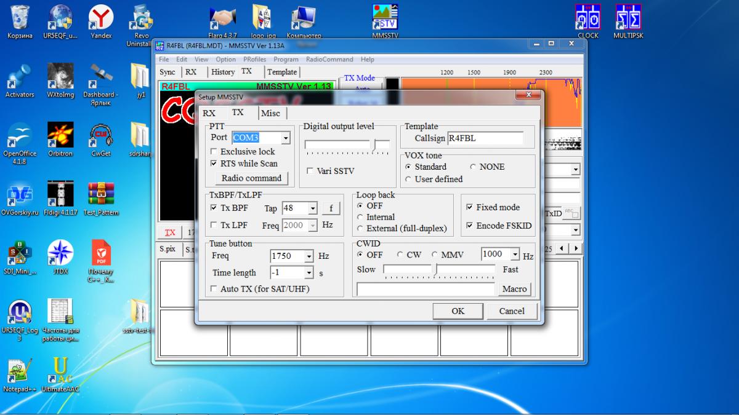The height and width of the screenshot is (415, 739).
Task: Toggle the Vari SSTV checkbox
Action: pos(310,171)
